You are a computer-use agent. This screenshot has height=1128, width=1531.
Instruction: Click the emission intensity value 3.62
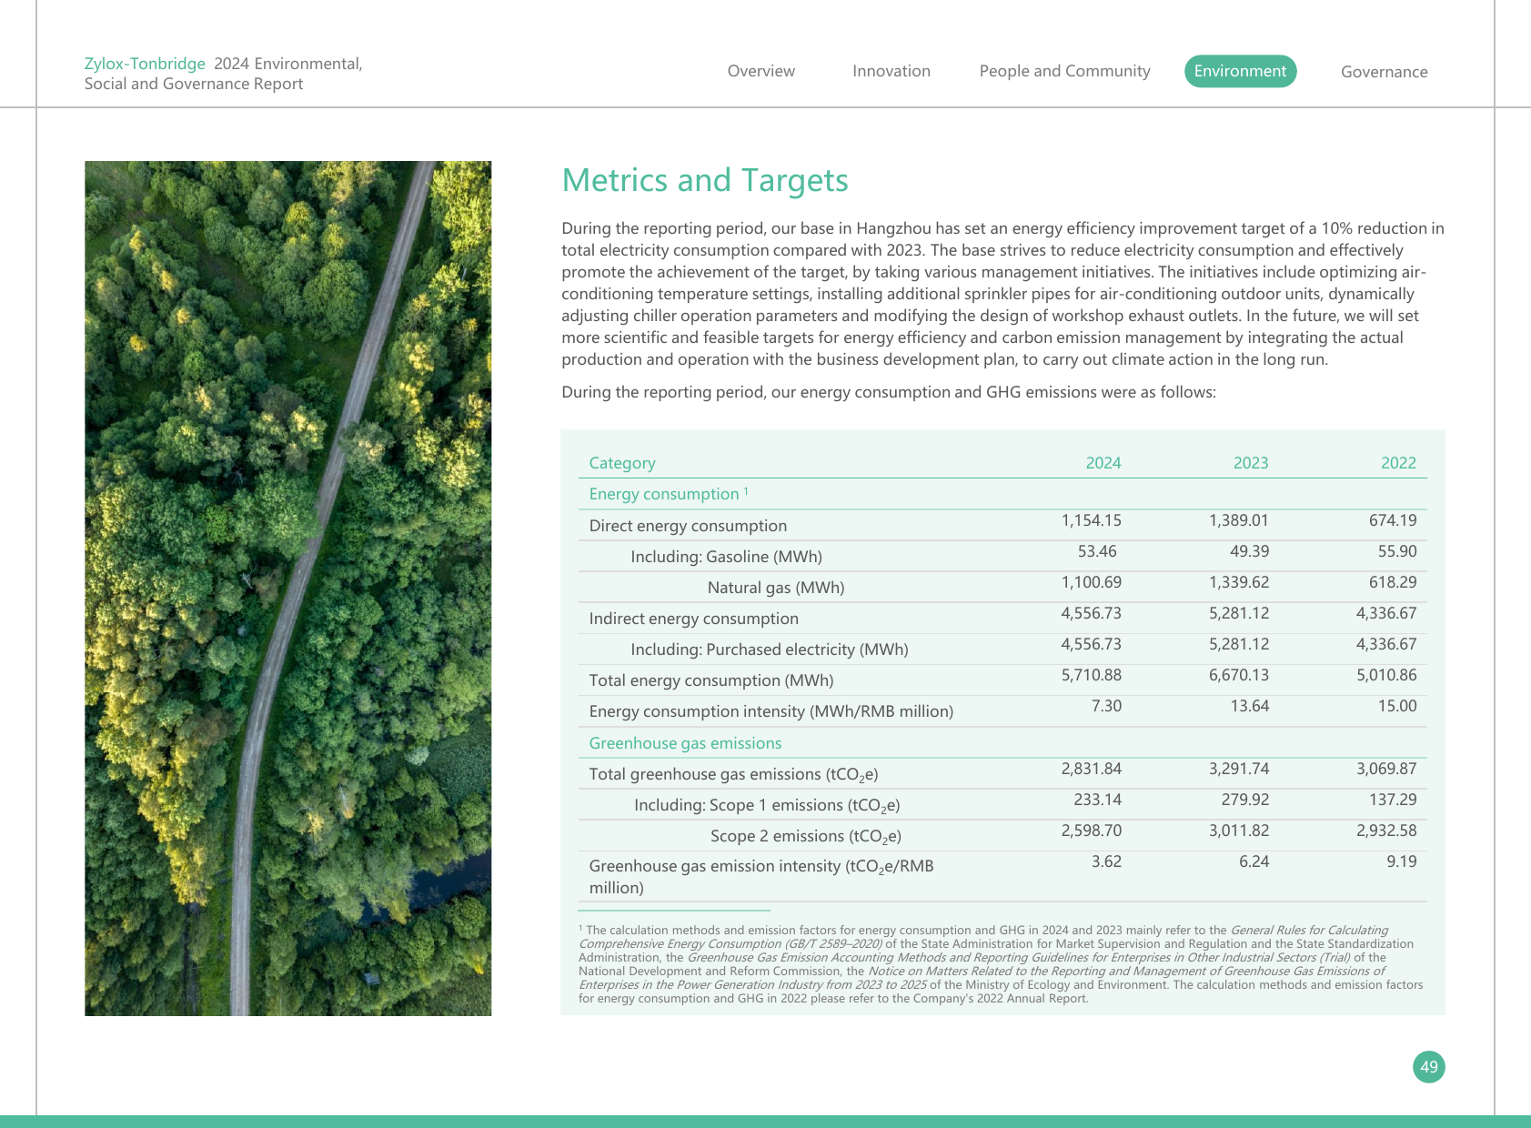tap(1106, 861)
